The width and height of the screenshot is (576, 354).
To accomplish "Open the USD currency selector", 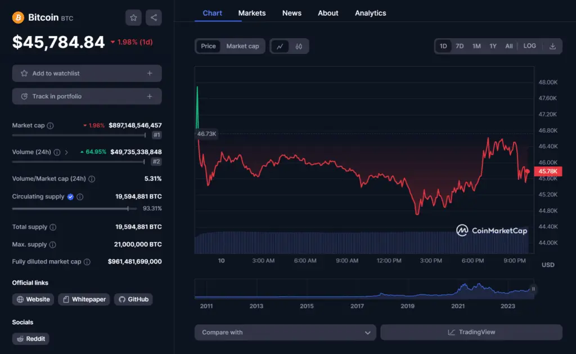I will (x=548, y=265).
